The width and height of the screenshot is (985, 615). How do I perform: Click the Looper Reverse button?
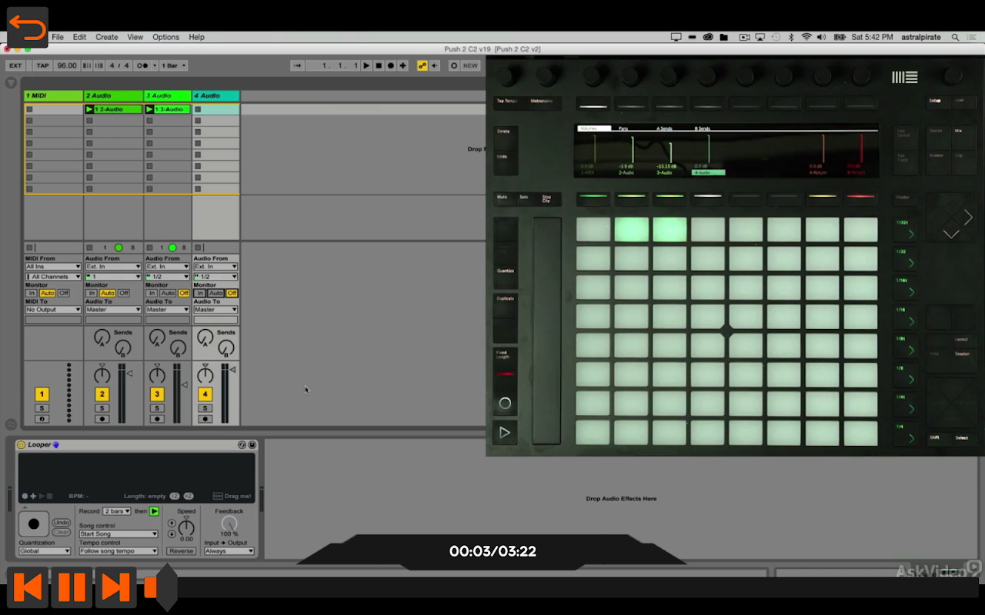[182, 551]
